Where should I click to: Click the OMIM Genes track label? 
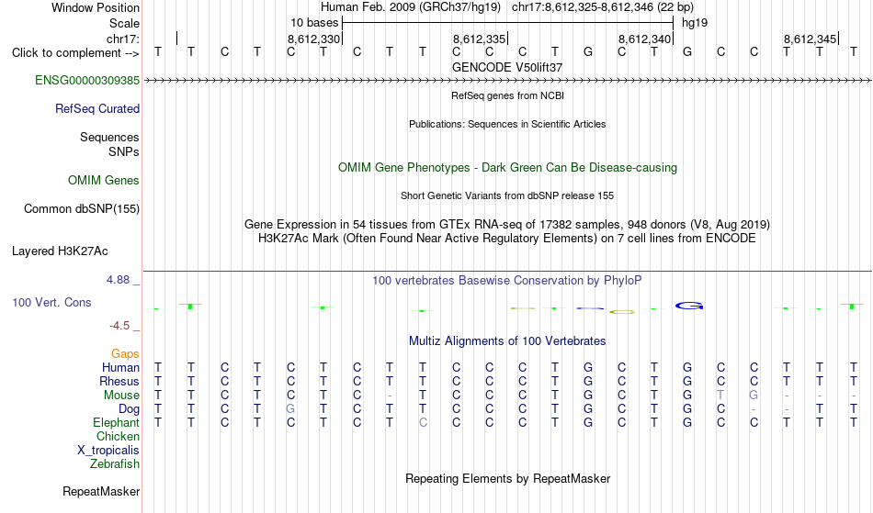104,181
